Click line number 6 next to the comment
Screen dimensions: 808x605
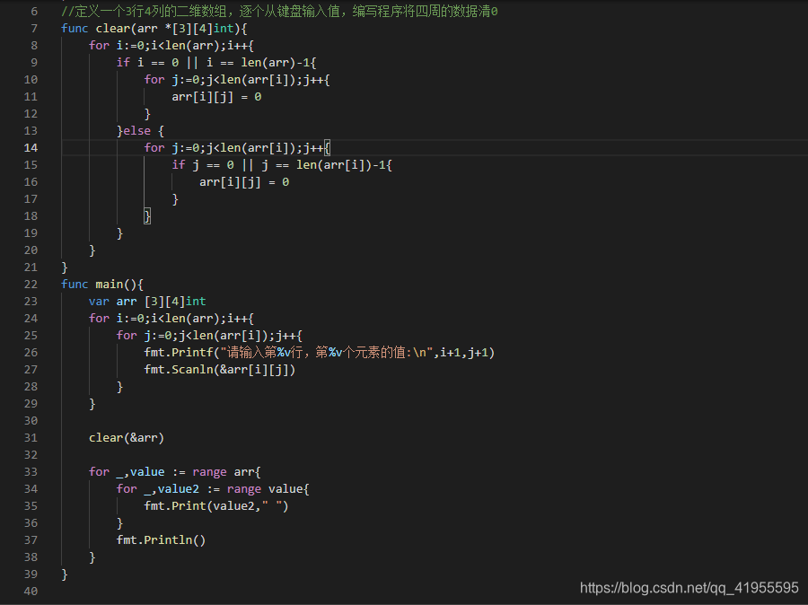[33, 11]
